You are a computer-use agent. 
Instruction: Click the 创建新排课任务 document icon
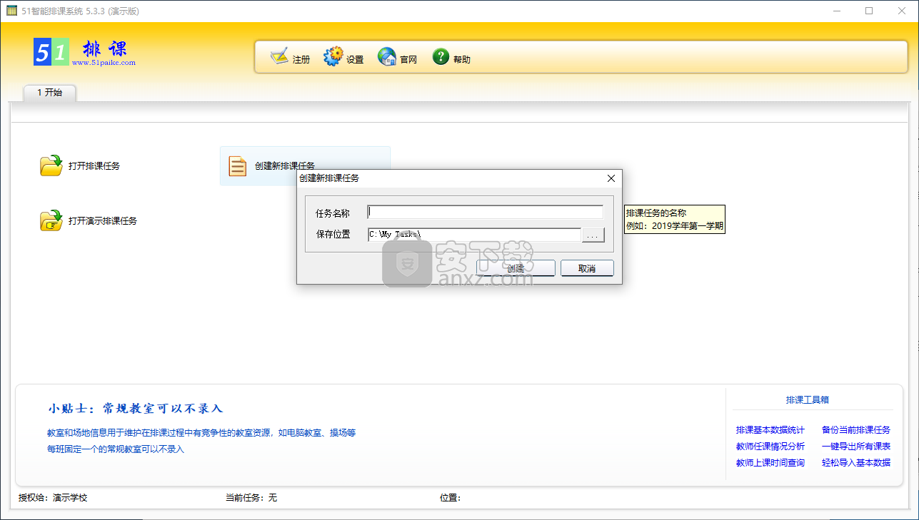(237, 165)
